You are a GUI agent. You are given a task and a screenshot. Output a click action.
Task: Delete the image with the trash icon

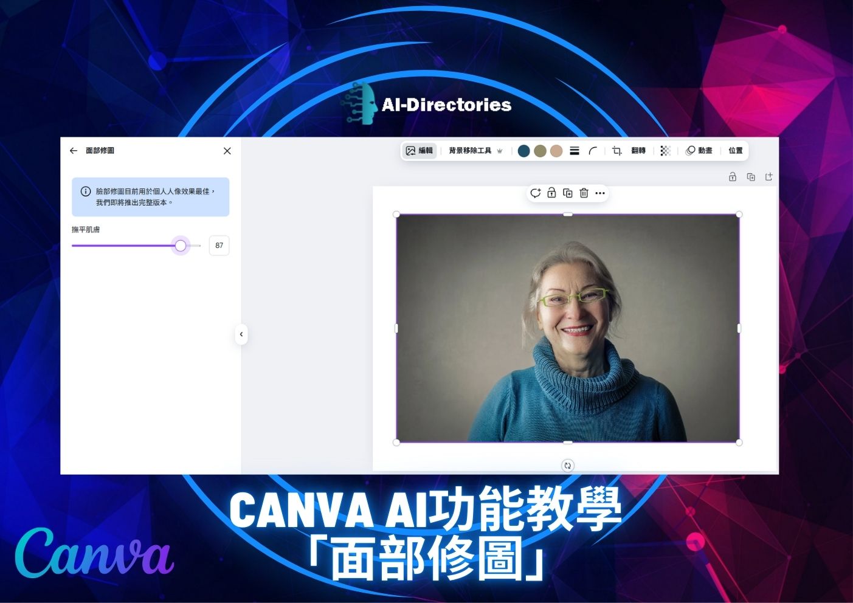point(584,193)
